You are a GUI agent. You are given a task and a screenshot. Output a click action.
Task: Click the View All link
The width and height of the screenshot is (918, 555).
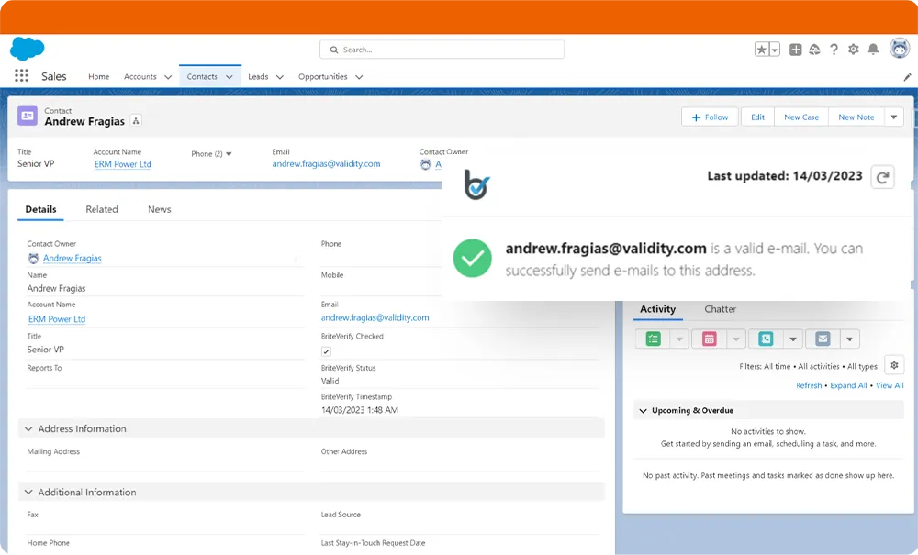pos(890,385)
